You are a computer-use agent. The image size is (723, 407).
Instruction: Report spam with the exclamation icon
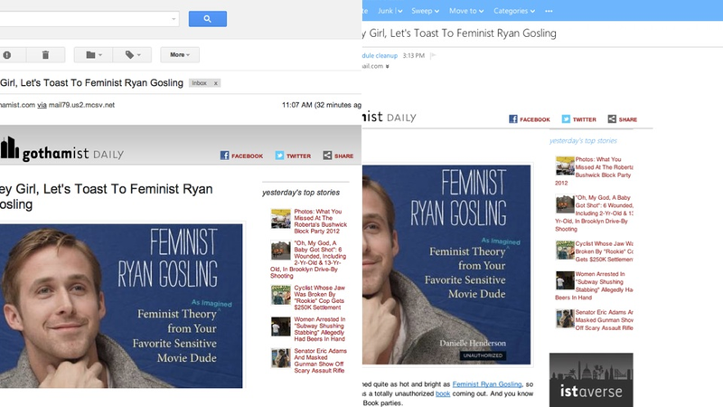[x=7, y=55]
